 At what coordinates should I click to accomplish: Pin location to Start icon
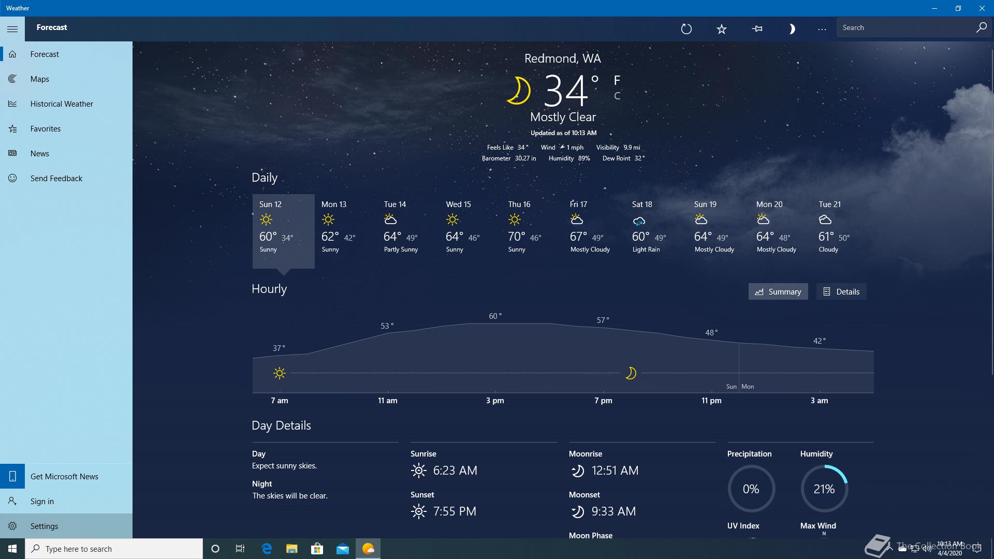pos(757,29)
